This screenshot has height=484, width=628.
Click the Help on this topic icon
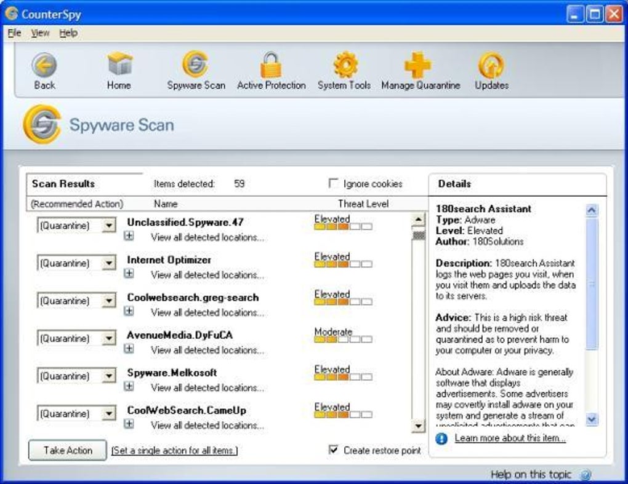586,475
